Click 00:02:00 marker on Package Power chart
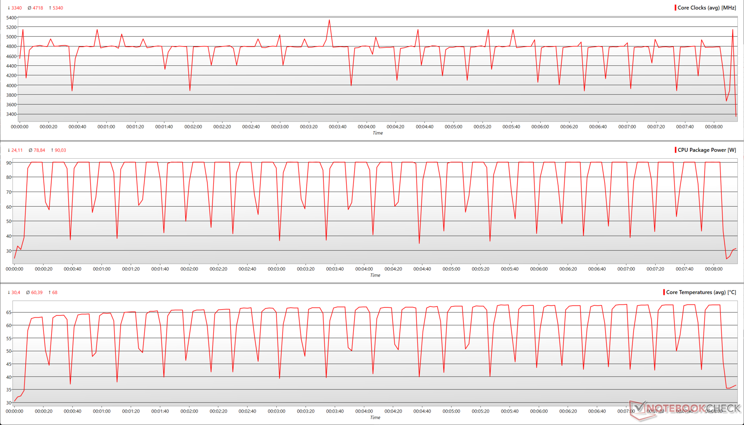The image size is (744, 425). click(189, 269)
